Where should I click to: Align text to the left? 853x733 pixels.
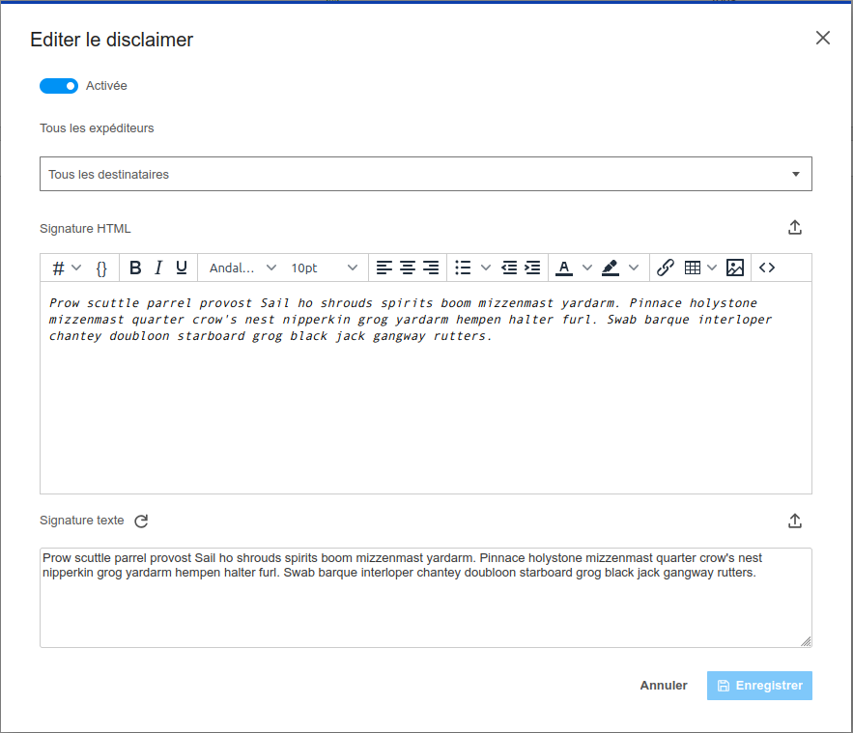click(384, 268)
